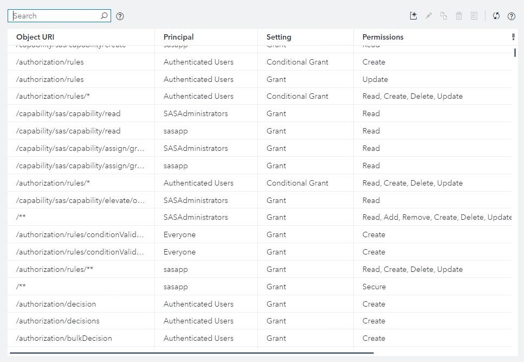Click the Delete rule trash icon

[x=458, y=16]
